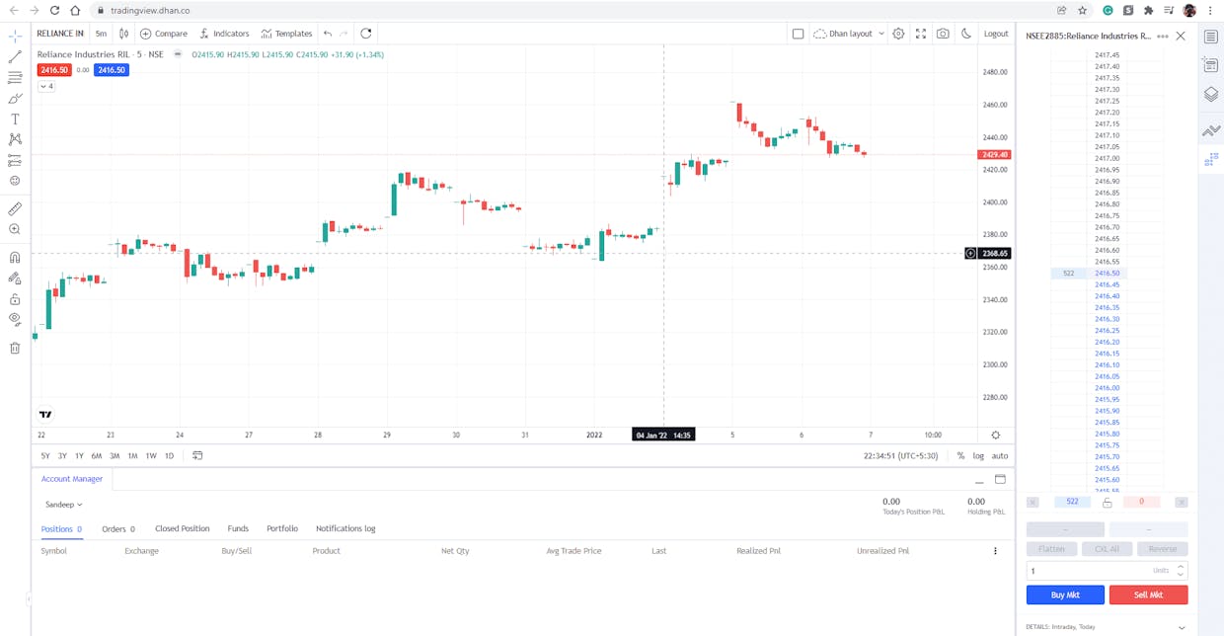Set date range to 5Y

[45, 456]
